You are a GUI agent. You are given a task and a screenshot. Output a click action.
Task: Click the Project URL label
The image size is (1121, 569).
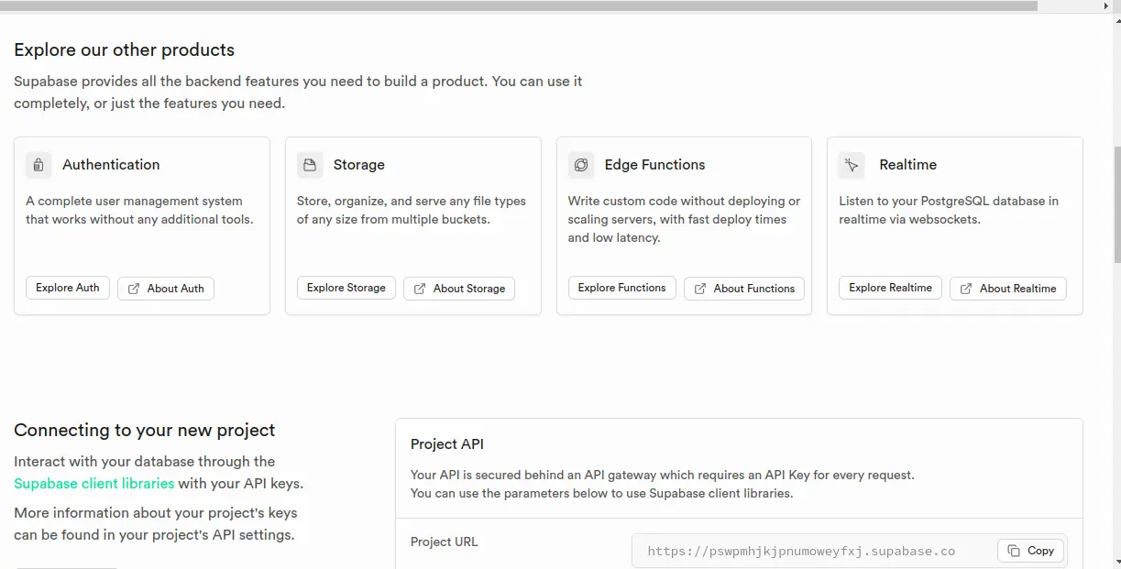(x=445, y=542)
